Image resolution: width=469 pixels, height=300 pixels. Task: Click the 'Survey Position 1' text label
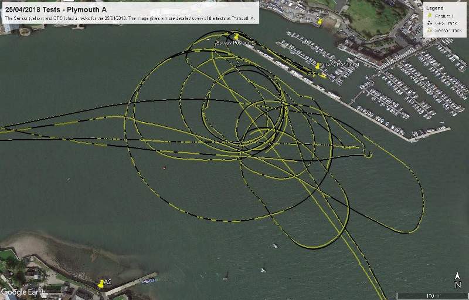tap(340, 65)
